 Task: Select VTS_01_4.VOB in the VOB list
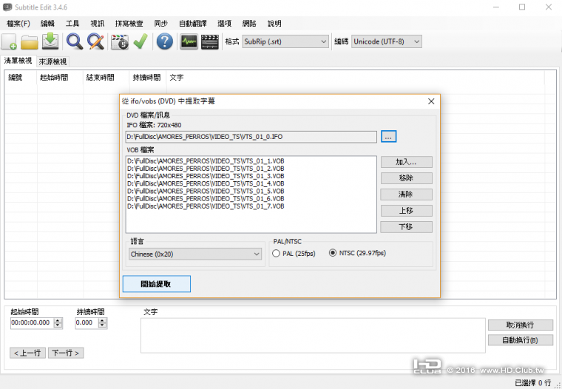[206, 183]
